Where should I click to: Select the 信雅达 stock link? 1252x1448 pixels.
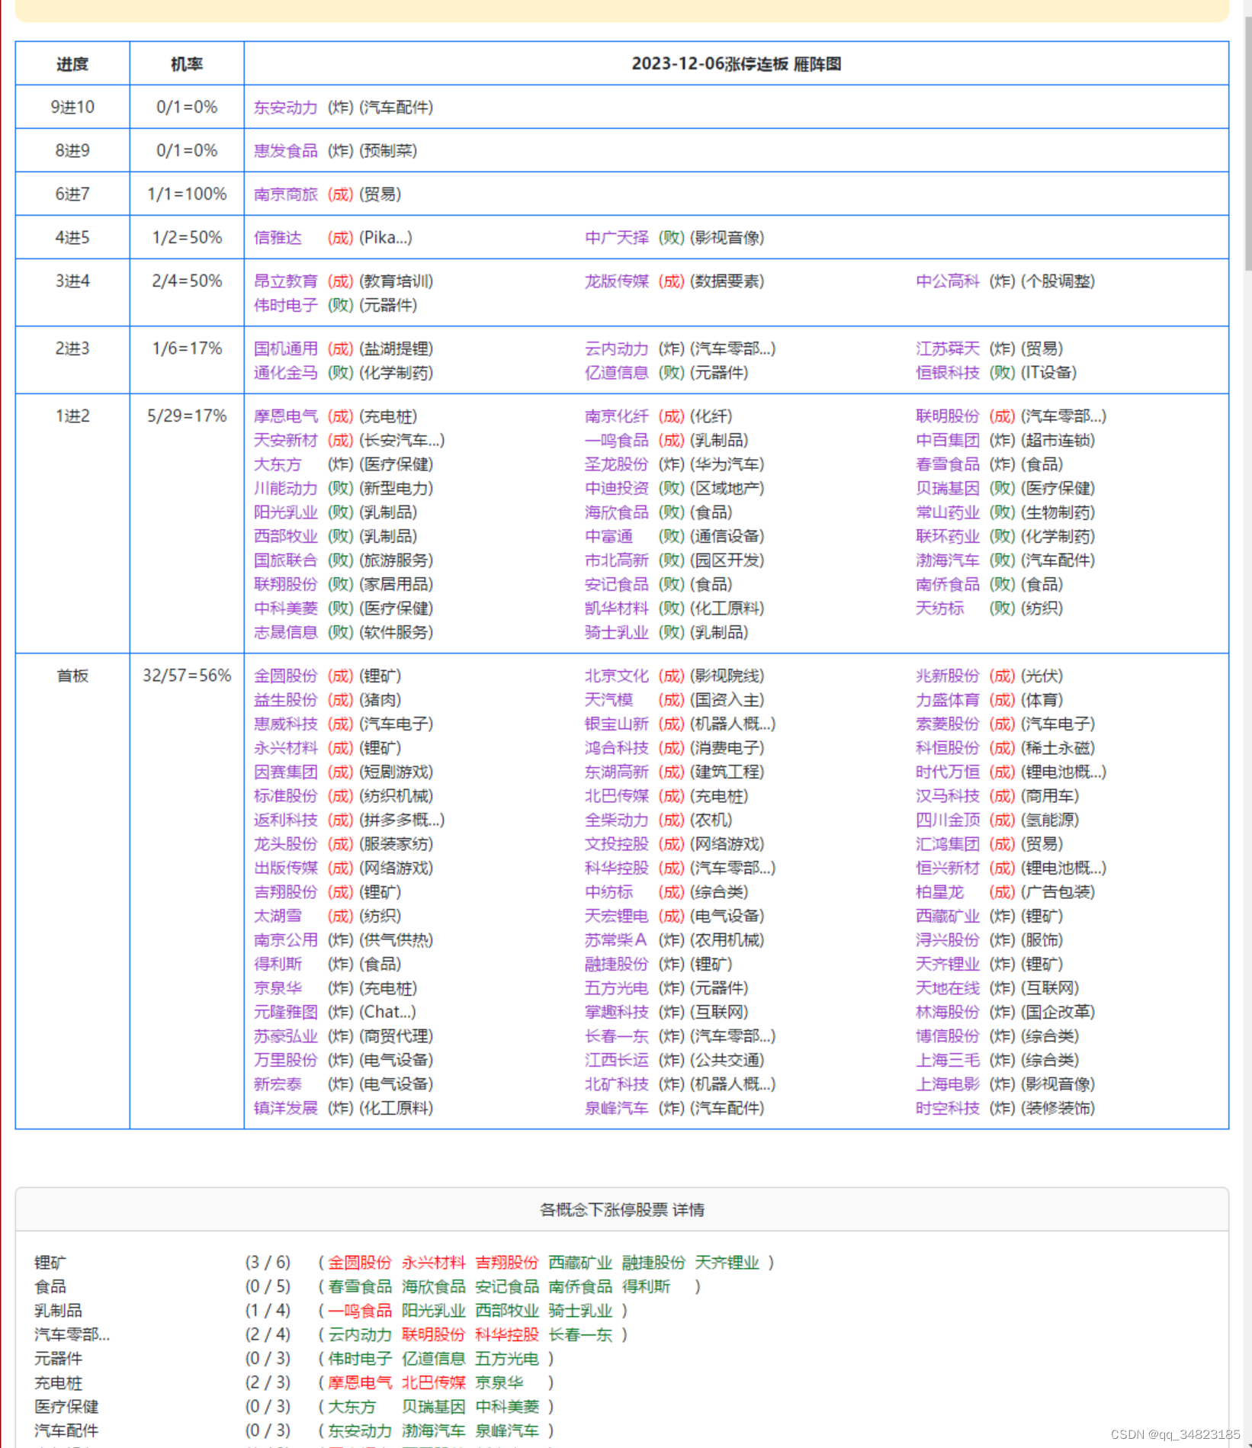click(x=278, y=238)
